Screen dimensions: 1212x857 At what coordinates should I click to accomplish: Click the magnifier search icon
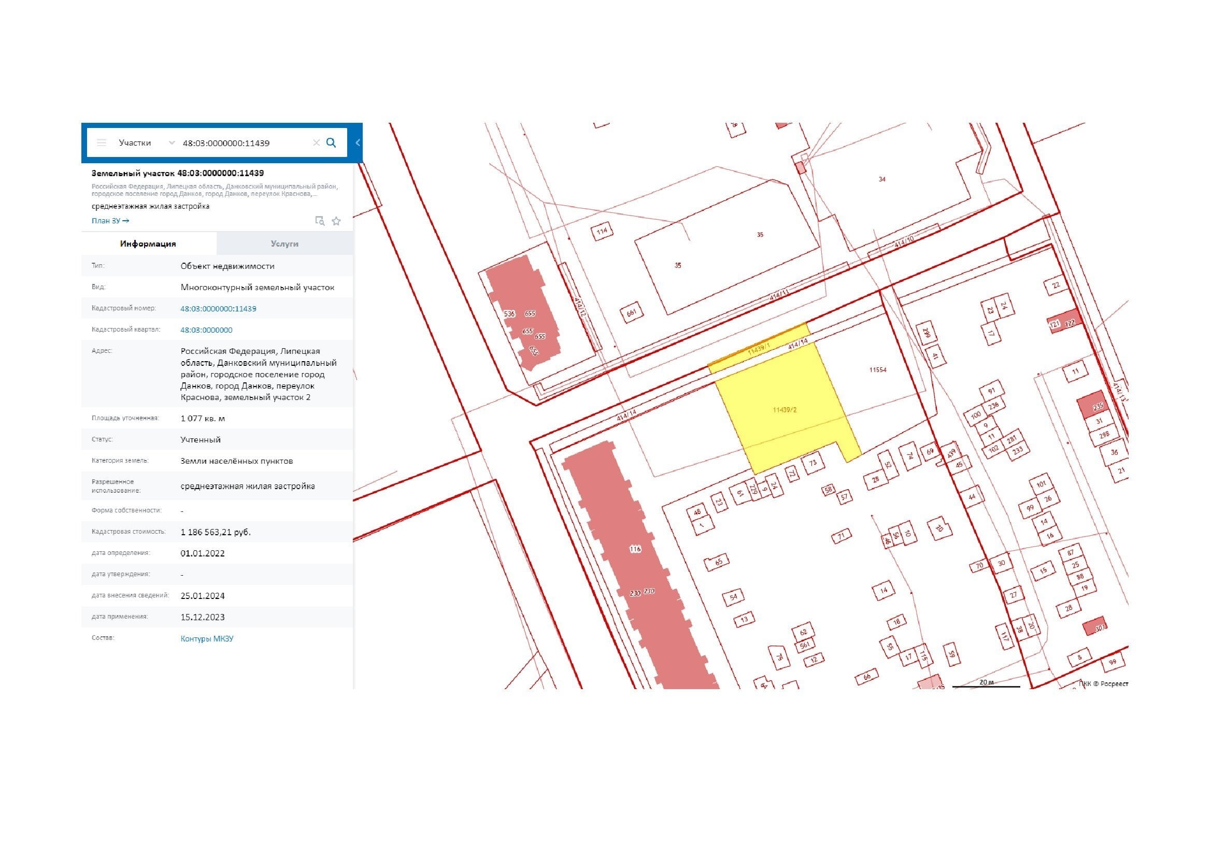tap(331, 142)
